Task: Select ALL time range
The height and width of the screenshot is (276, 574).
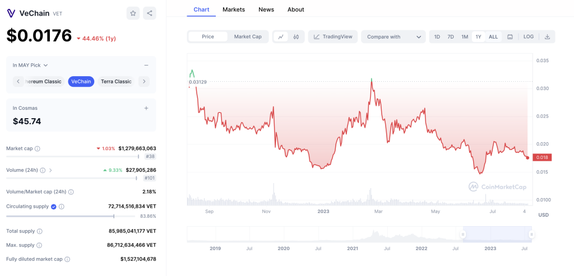Action: coord(493,36)
